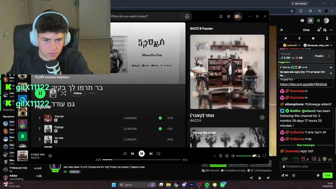
Task: Bookmark this page with the star icon
Action: pos(292,11)
